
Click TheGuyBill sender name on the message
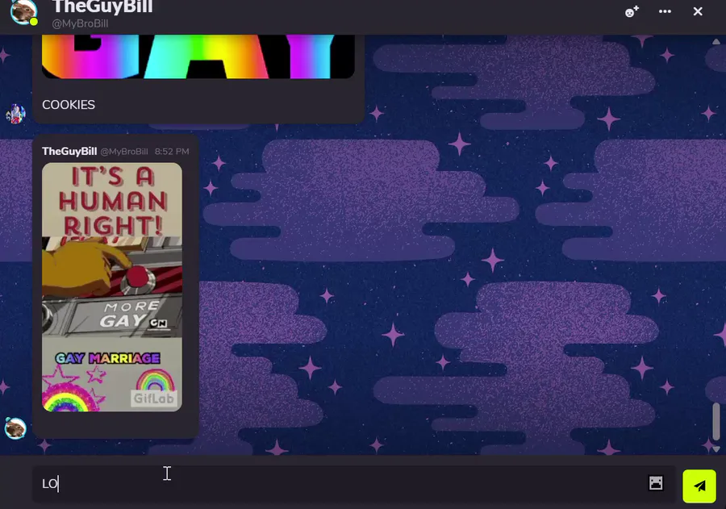[69, 152]
